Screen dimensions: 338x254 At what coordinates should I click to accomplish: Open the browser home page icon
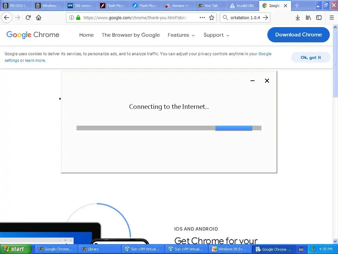click(x=39, y=18)
